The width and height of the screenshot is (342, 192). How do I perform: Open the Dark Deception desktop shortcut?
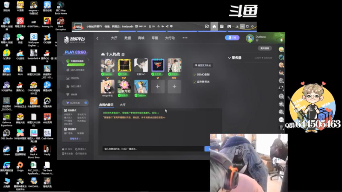pyautogui.click(x=61, y=24)
